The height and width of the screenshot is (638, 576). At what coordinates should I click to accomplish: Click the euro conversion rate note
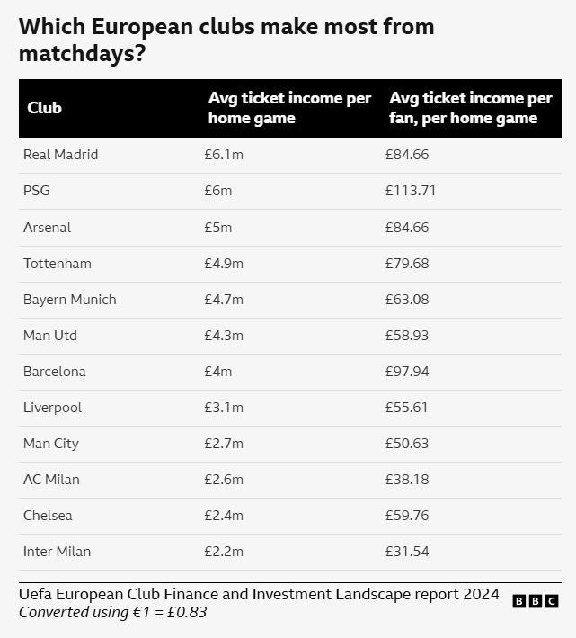click(113, 612)
